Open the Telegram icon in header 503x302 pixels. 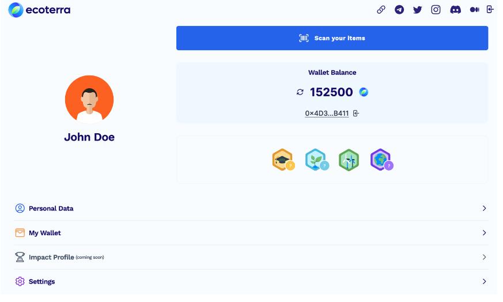point(399,10)
